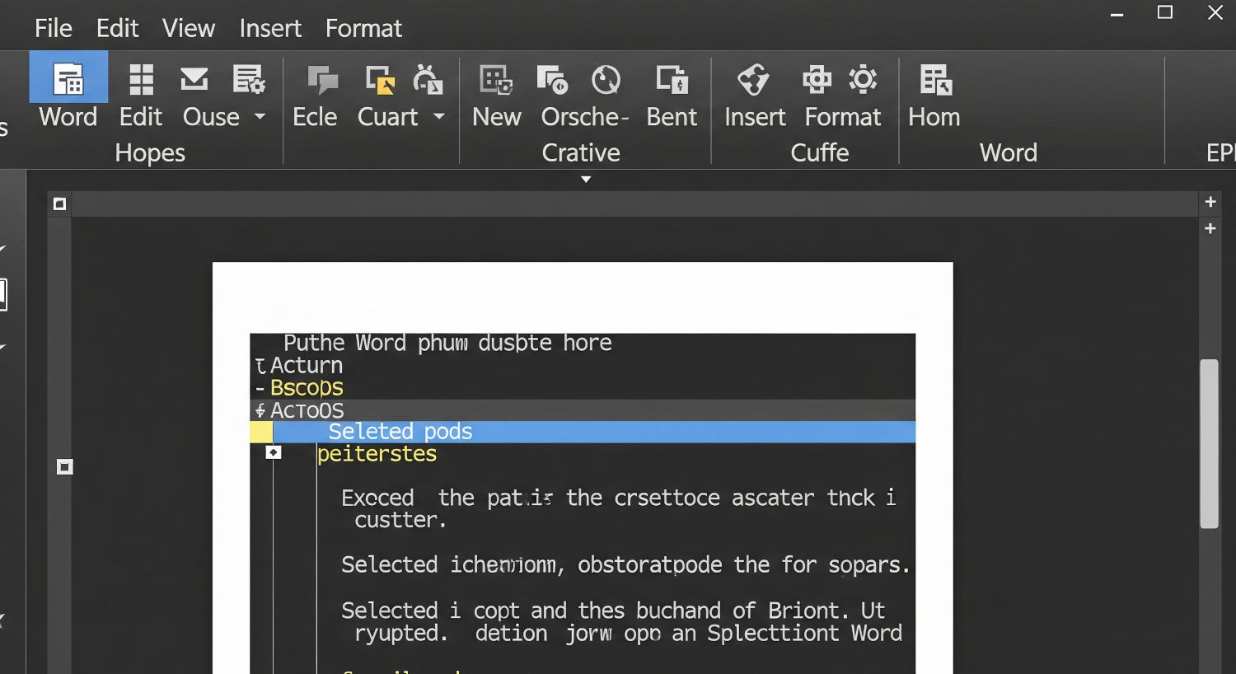Open the Ecle chat bubbles icon
This screenshot has height=674, width=1236.
322,80
